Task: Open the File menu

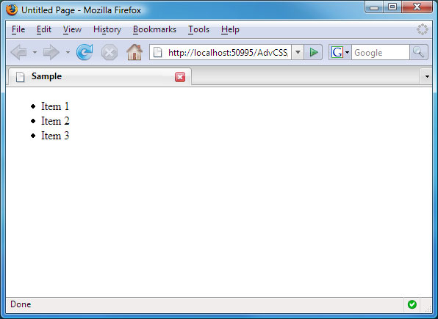Action: click(18, 29)
